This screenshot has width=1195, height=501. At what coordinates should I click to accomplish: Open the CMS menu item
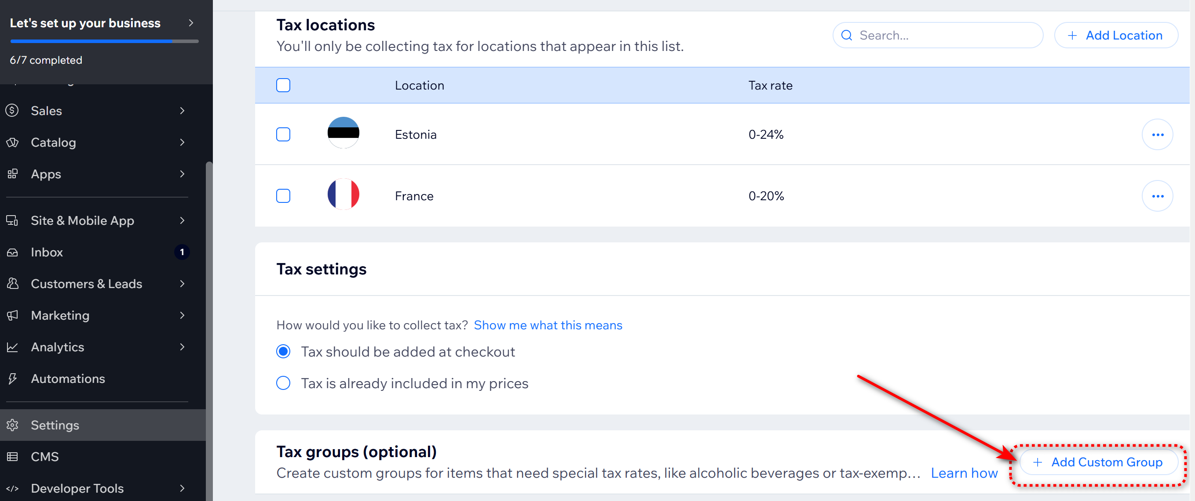(44, 457)
